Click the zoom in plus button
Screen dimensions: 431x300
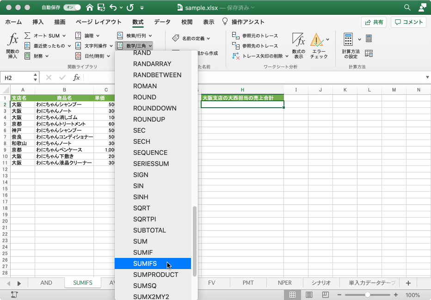396,295
